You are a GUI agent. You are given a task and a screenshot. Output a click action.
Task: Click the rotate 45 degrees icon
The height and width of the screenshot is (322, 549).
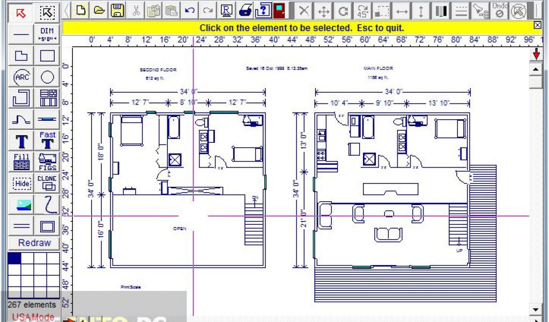coord(363,10)
